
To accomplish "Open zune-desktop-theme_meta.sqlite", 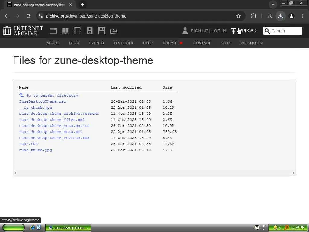I will (x=54, y=126).
